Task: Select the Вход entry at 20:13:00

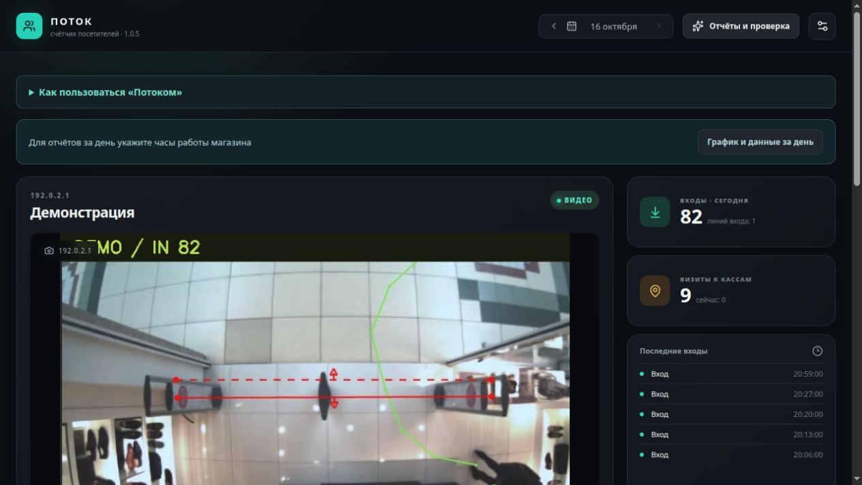Action: (731, 435)
